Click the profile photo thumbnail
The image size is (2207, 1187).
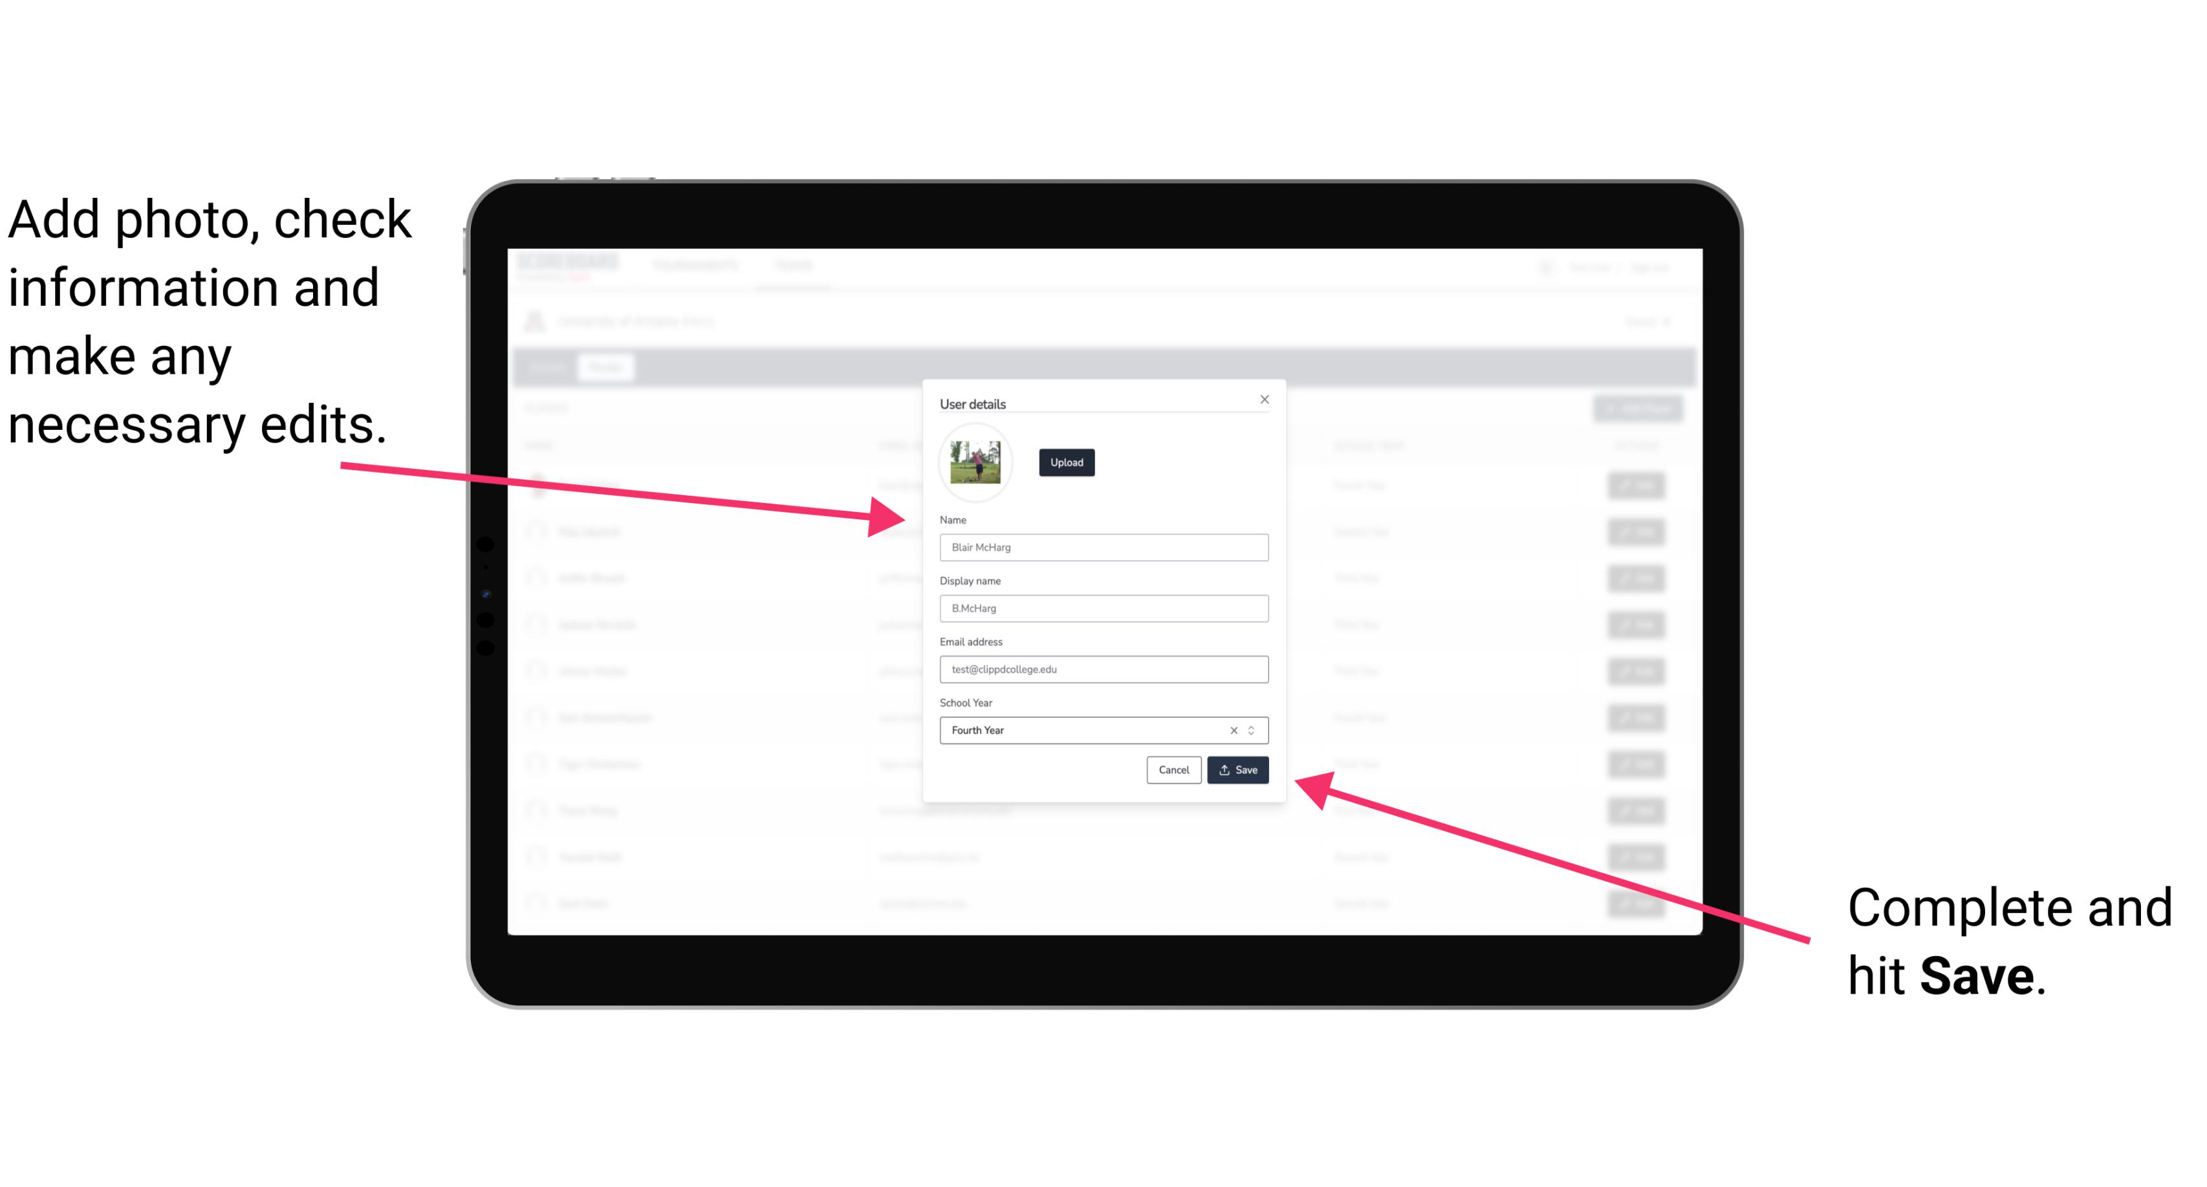975,462
